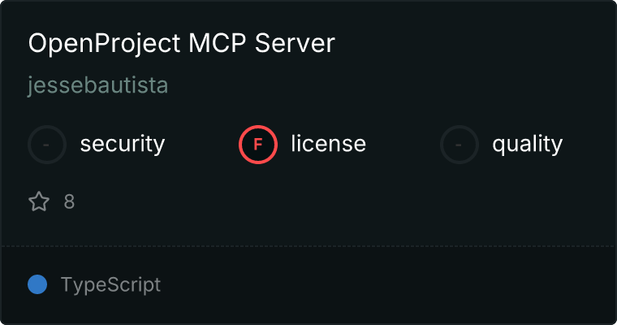Click blank space right of jessebautista

pyautogui.click(x=365, y=86)
